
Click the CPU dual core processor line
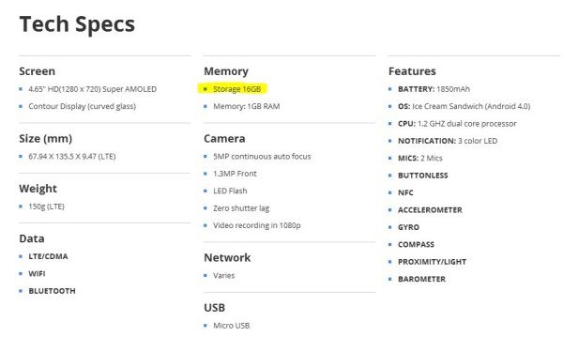[457, 124]
